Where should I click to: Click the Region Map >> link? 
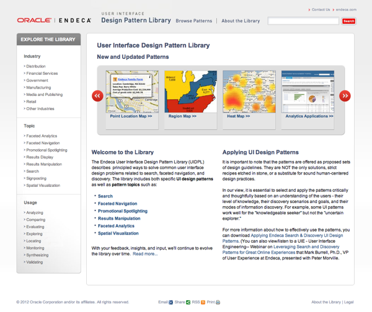(182, 116)
